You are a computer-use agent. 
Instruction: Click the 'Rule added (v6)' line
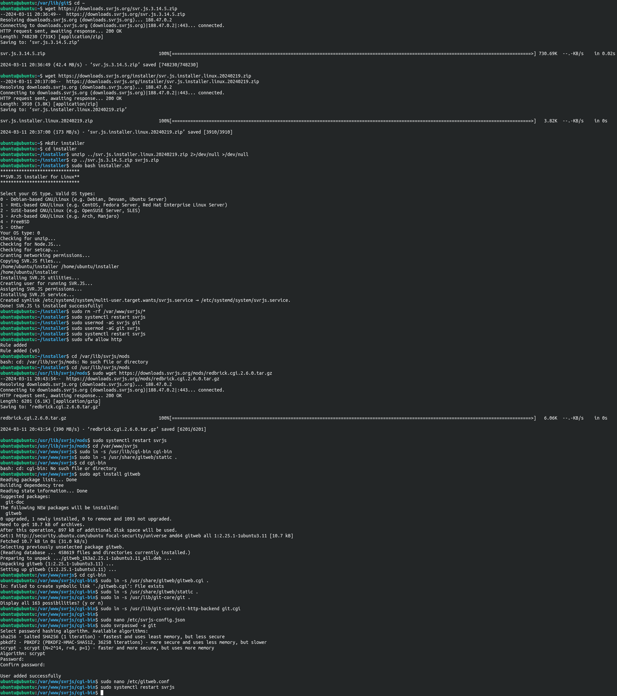[20, 351]
